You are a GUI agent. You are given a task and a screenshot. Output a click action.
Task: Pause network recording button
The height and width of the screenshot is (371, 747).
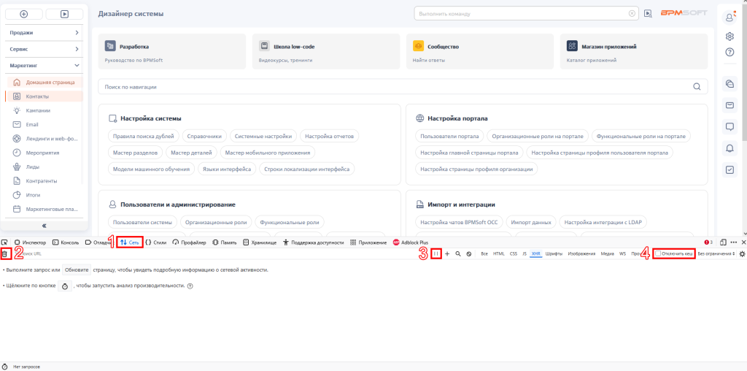pos(436,254)
